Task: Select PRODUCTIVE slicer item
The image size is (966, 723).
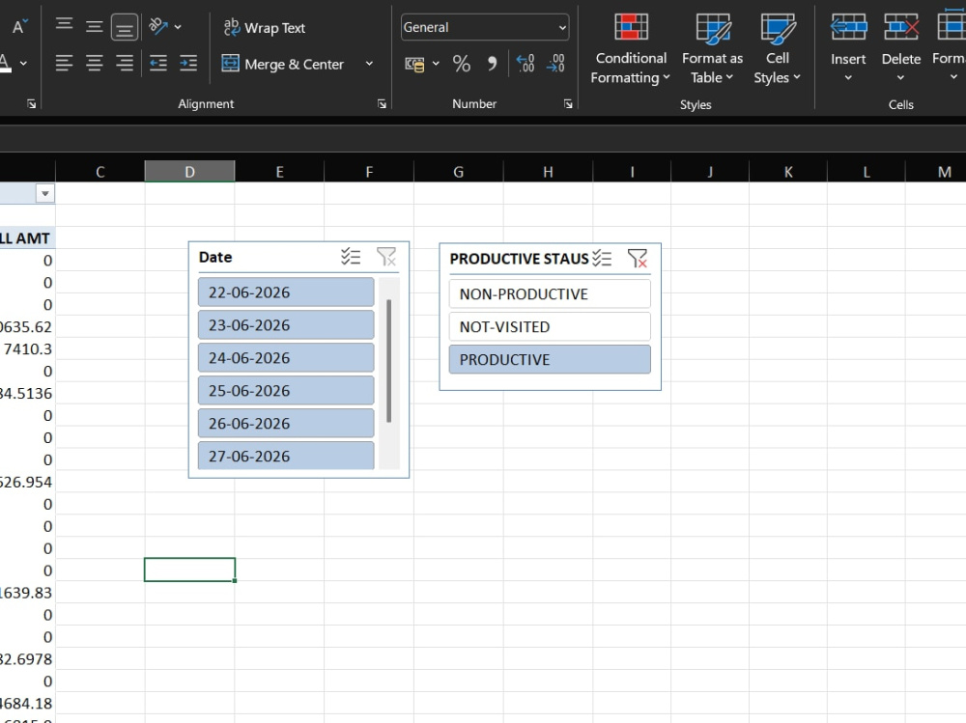Action: click(x=550, y=359)
